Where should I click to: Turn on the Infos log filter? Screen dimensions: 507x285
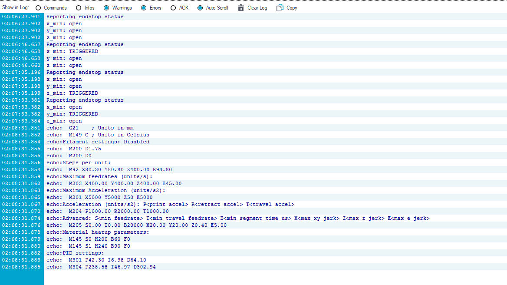tap(79, 8)
